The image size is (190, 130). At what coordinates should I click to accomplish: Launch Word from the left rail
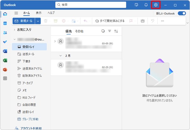coord(5,51)
